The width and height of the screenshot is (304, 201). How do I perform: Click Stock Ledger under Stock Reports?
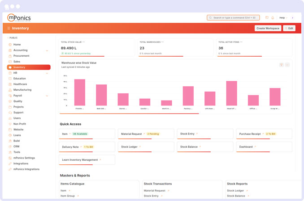pos(235,191)
